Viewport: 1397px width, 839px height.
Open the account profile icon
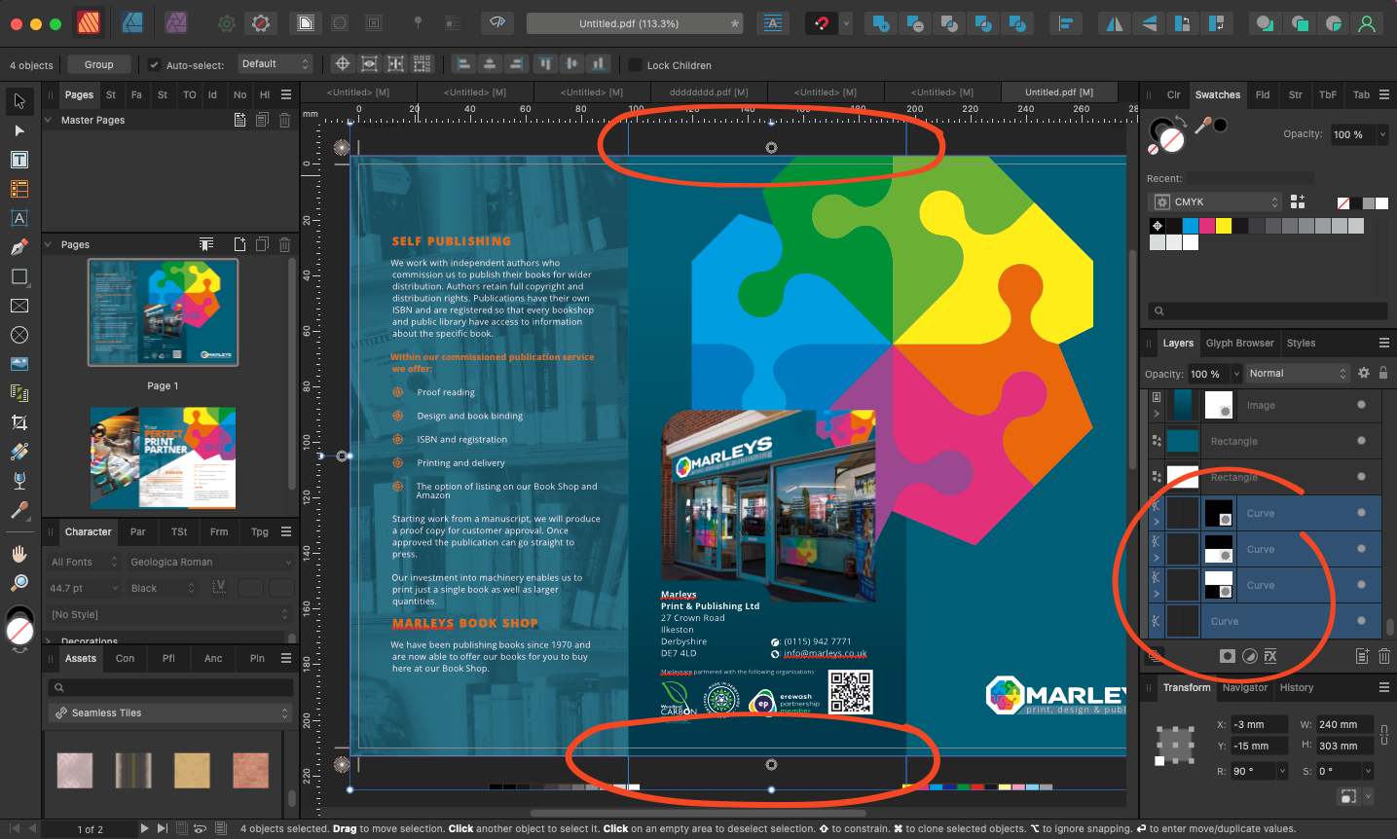[x=1367, y=23]
